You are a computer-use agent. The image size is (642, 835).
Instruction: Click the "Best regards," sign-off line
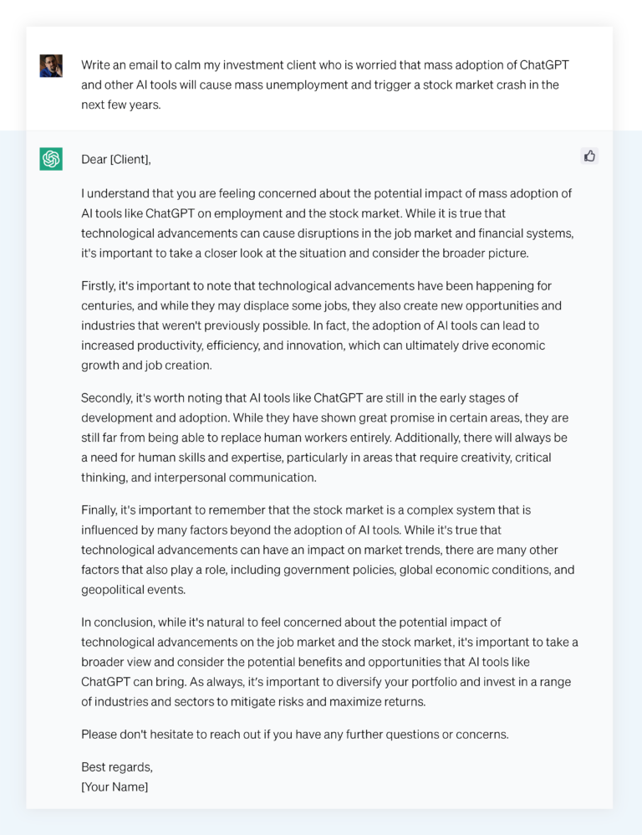click(x=117, y=766)
